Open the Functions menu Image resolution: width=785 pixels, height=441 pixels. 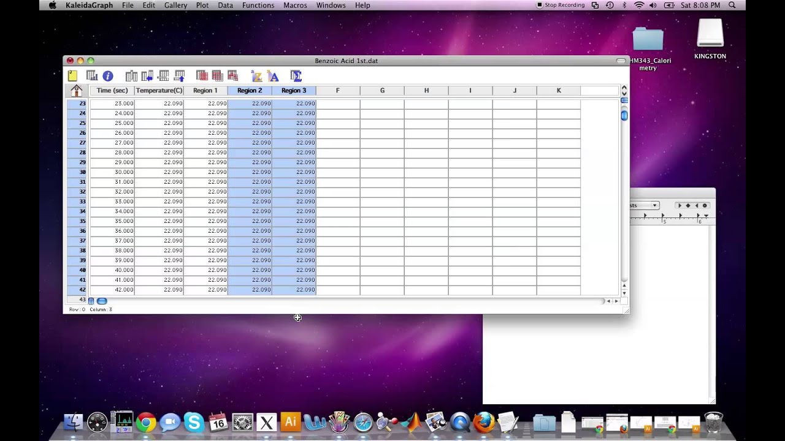[x=258, y=5]
